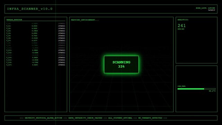Select the T_017 thread label
This screenshot has width=222, height=125.
coord(9,65)
